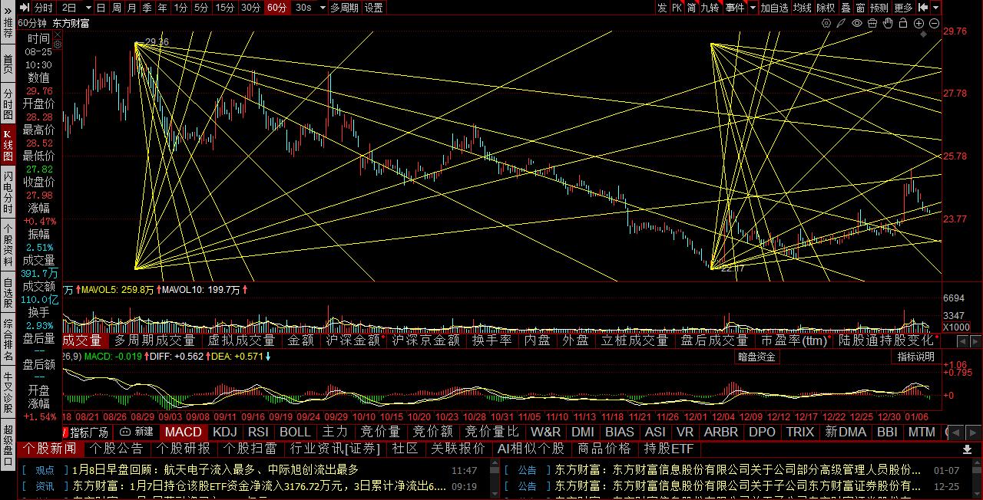The height and width of the screenshot is (500, 983).
Task: Click the 发 toolbar button
Action: (662, 8)
